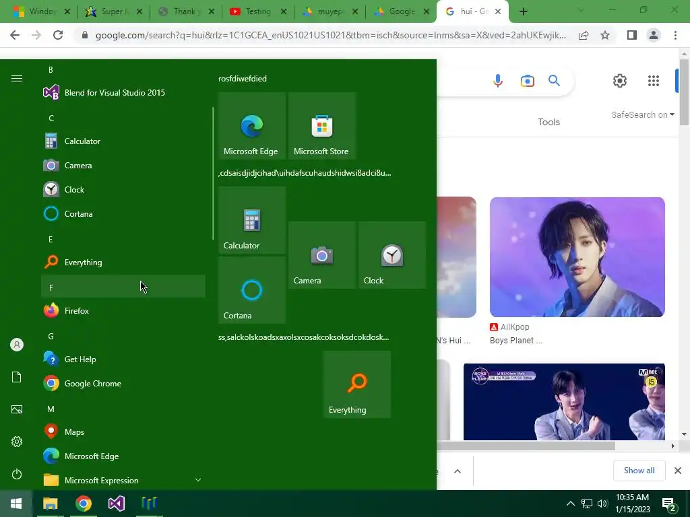Bookmark this page with the star
The height and width of the screenshot is (517, 690).
[605, 35]
